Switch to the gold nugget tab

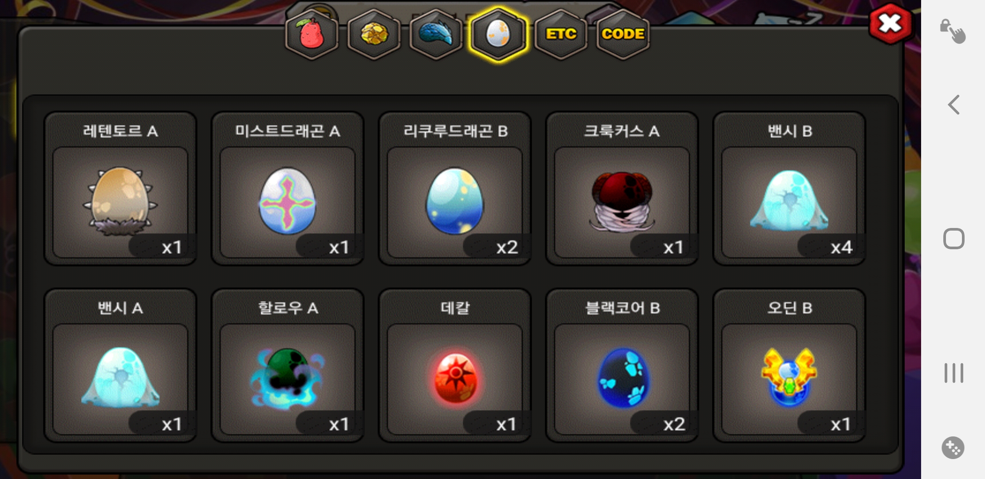374,34
